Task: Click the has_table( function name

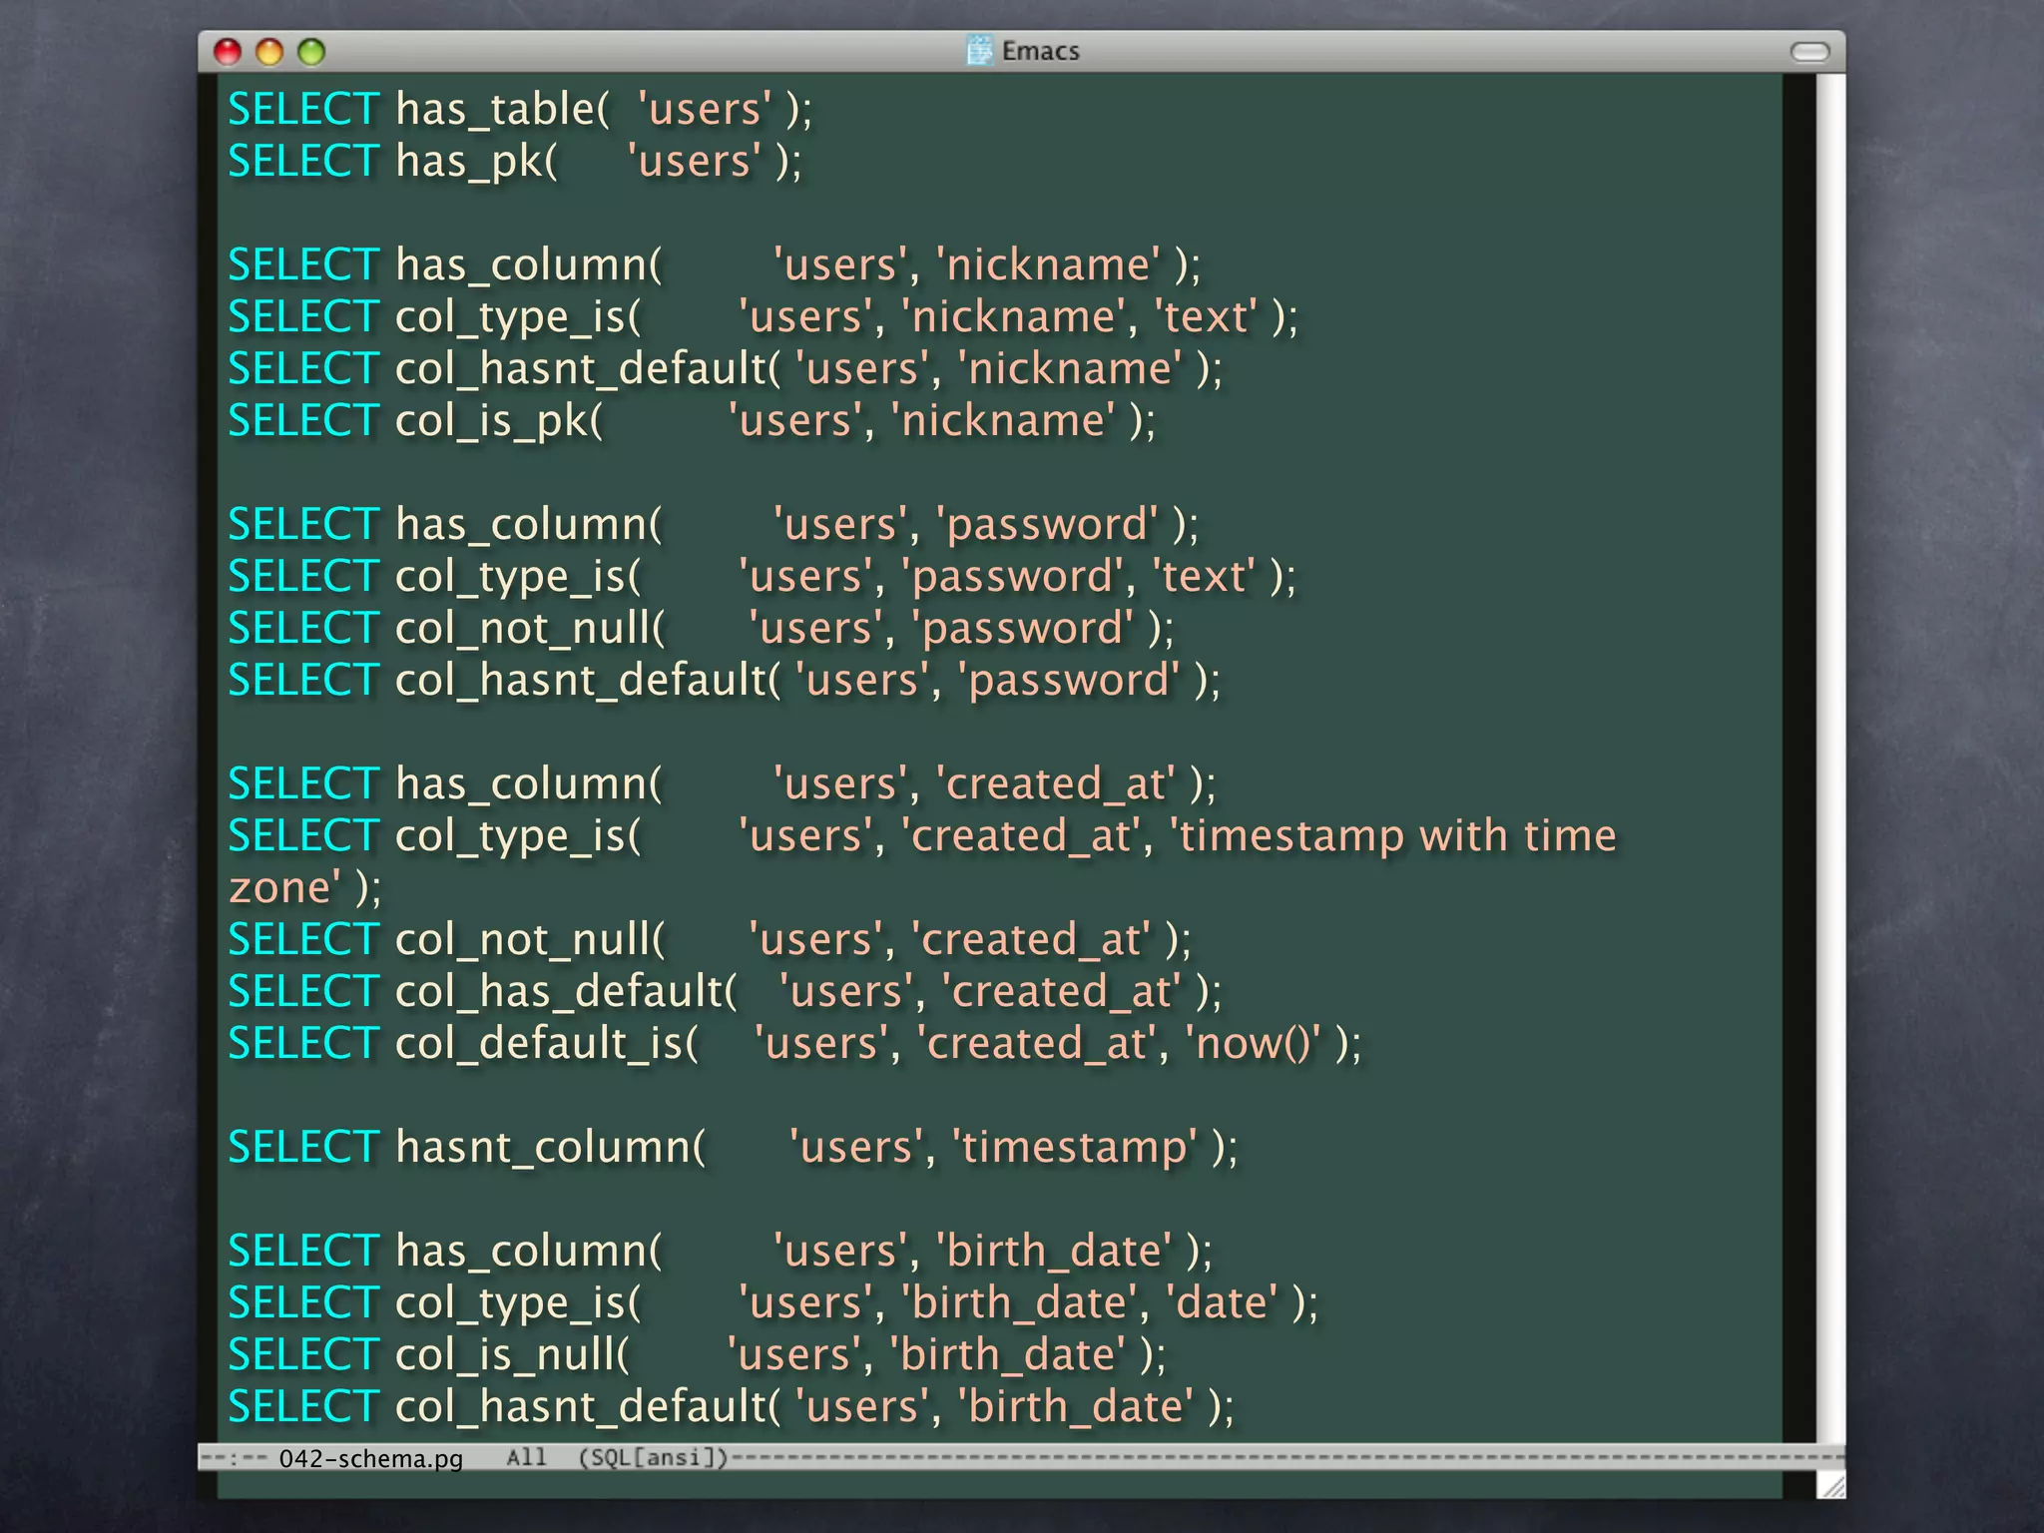Action: tap(502, 109)
